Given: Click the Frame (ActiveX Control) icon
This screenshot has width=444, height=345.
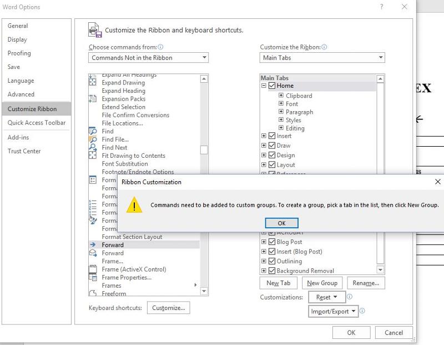Looking at the screenshot, I should point(93,269).
